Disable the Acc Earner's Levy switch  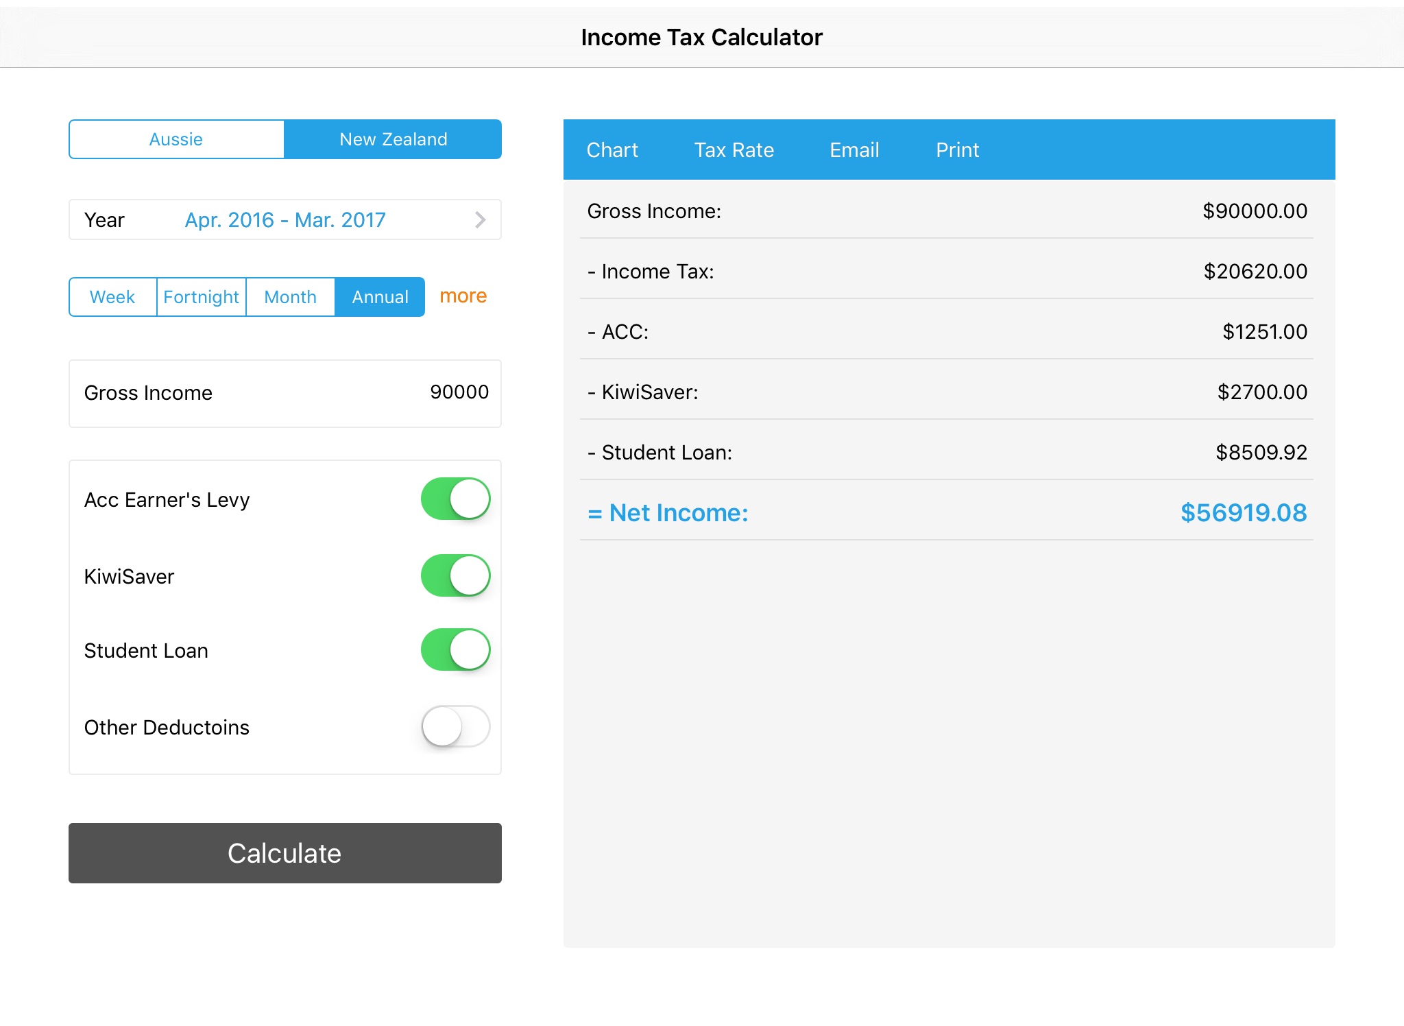tap(455, 499)
